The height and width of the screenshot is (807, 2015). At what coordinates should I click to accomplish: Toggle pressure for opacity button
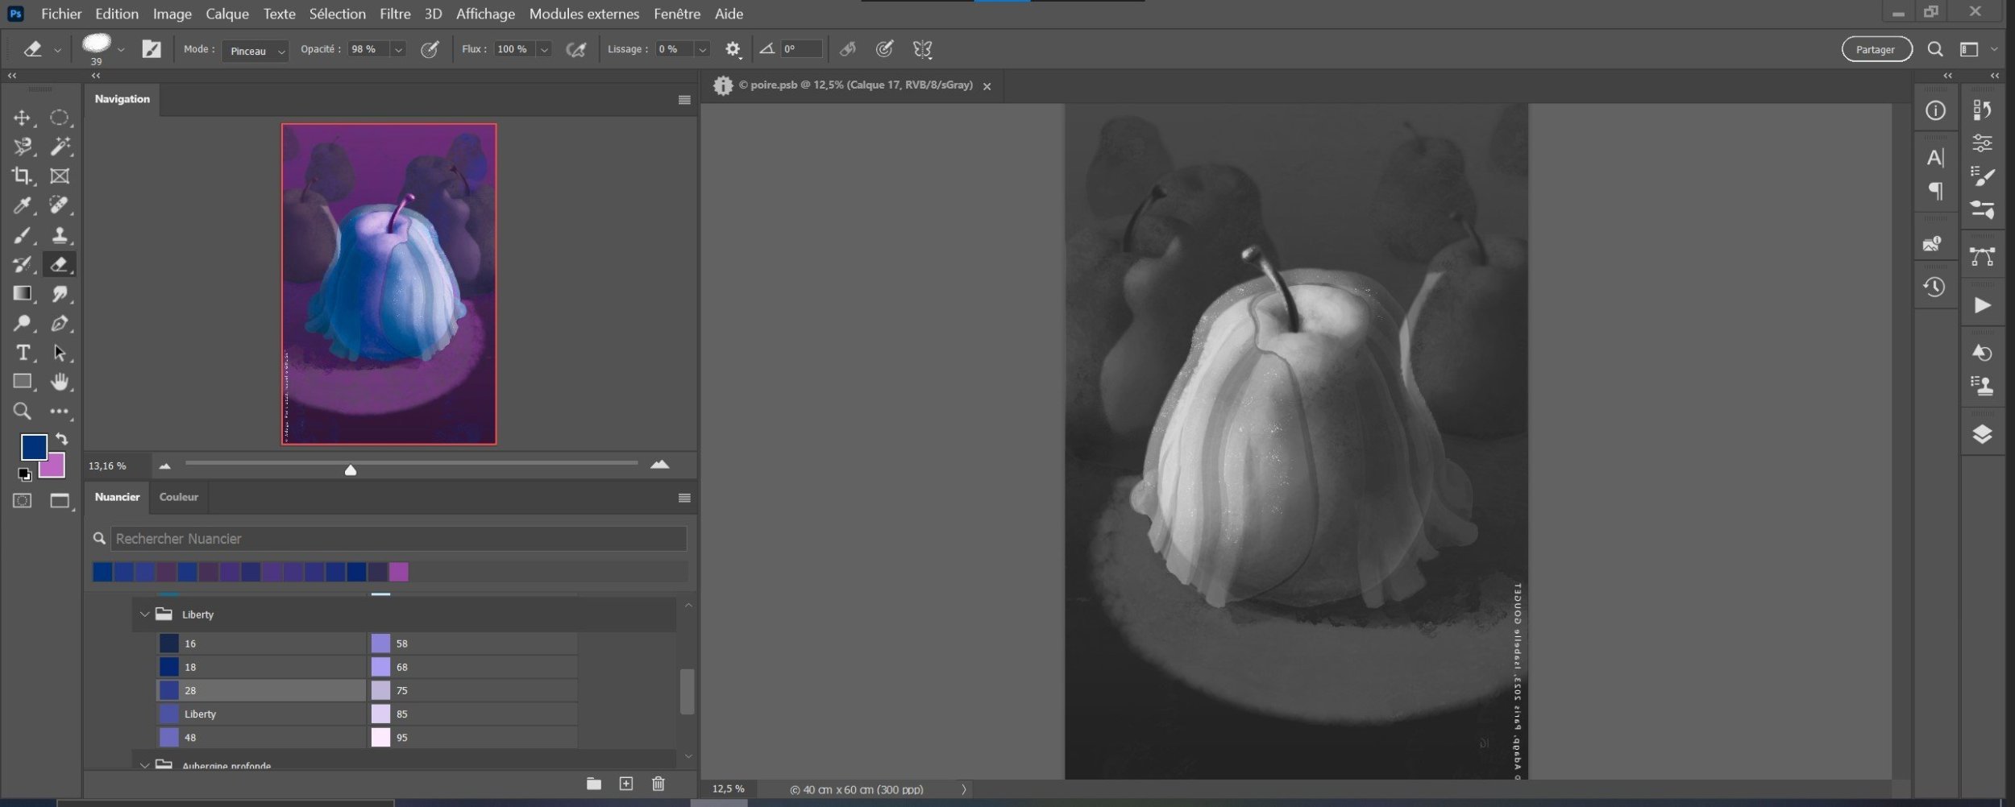coord(430,50)
